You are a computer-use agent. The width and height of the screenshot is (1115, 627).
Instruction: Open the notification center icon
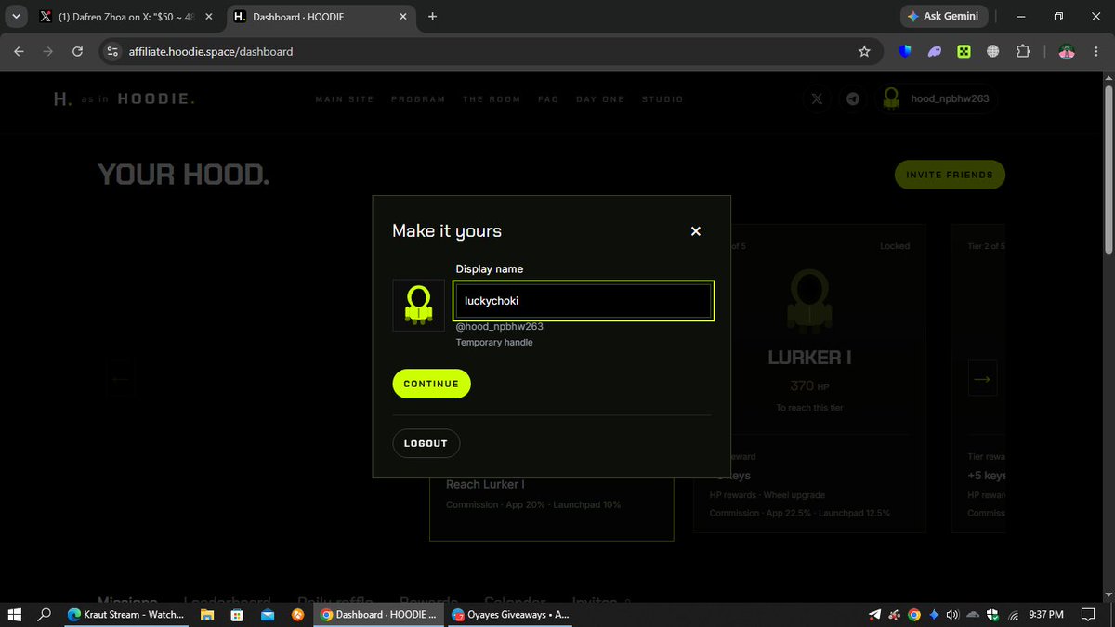click(x=1088, y=615)
